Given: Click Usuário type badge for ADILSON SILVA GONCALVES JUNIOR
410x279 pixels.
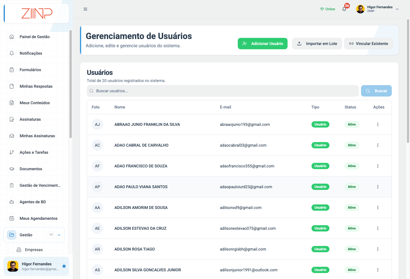Looking at the screenshot, I should 320,270.
